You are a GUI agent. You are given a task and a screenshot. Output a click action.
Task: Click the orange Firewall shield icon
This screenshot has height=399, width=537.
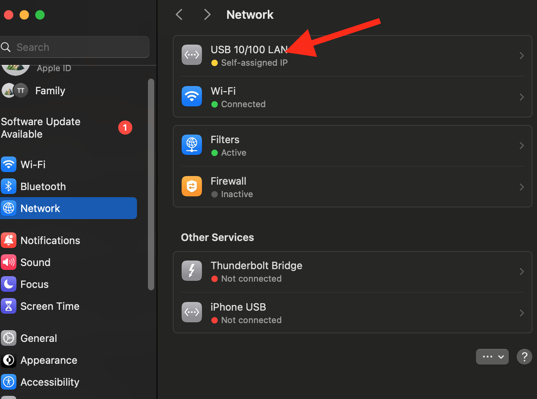point(192,186)
